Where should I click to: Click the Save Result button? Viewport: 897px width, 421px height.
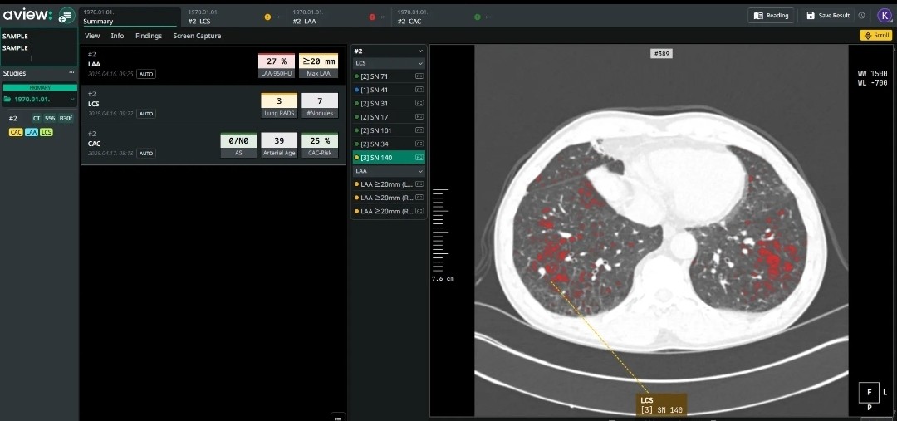click(827, 16)
